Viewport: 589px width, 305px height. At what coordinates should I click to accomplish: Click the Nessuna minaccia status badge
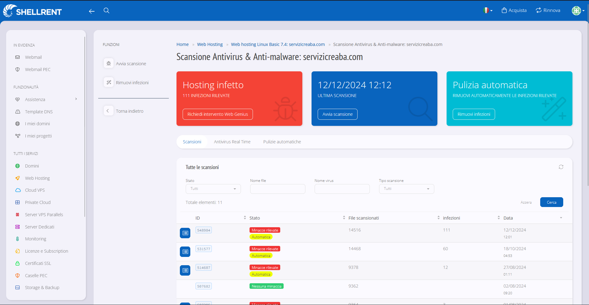pyautogui.click(x=266, y=286)
